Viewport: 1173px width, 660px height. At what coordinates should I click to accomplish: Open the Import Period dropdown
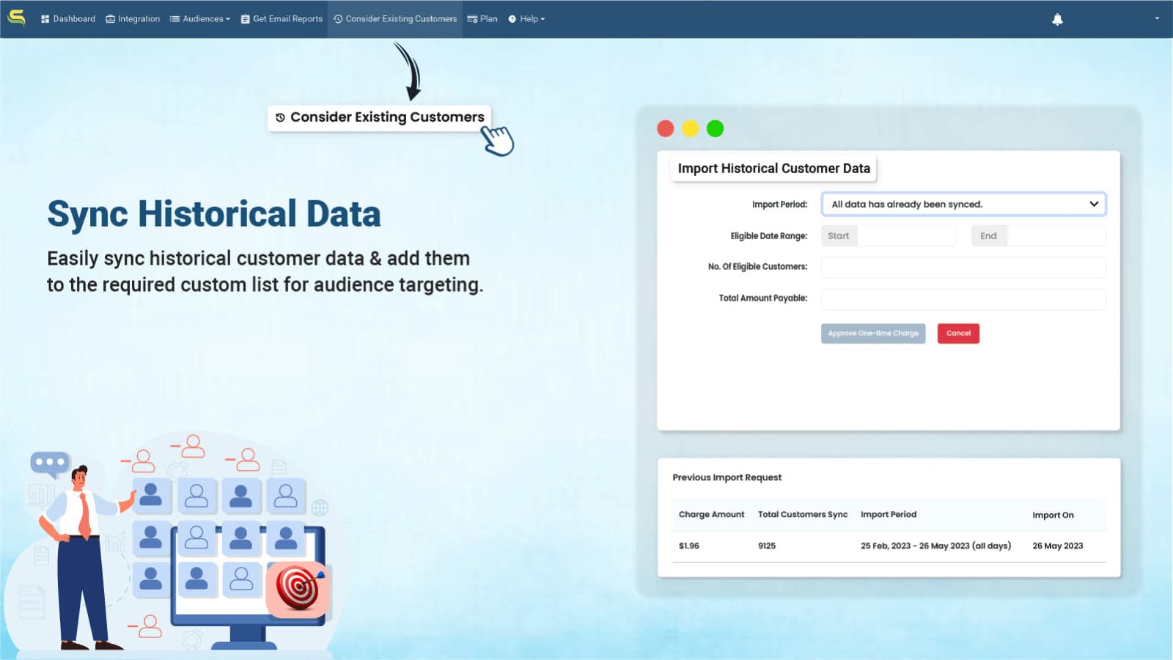tap(963, 204)
